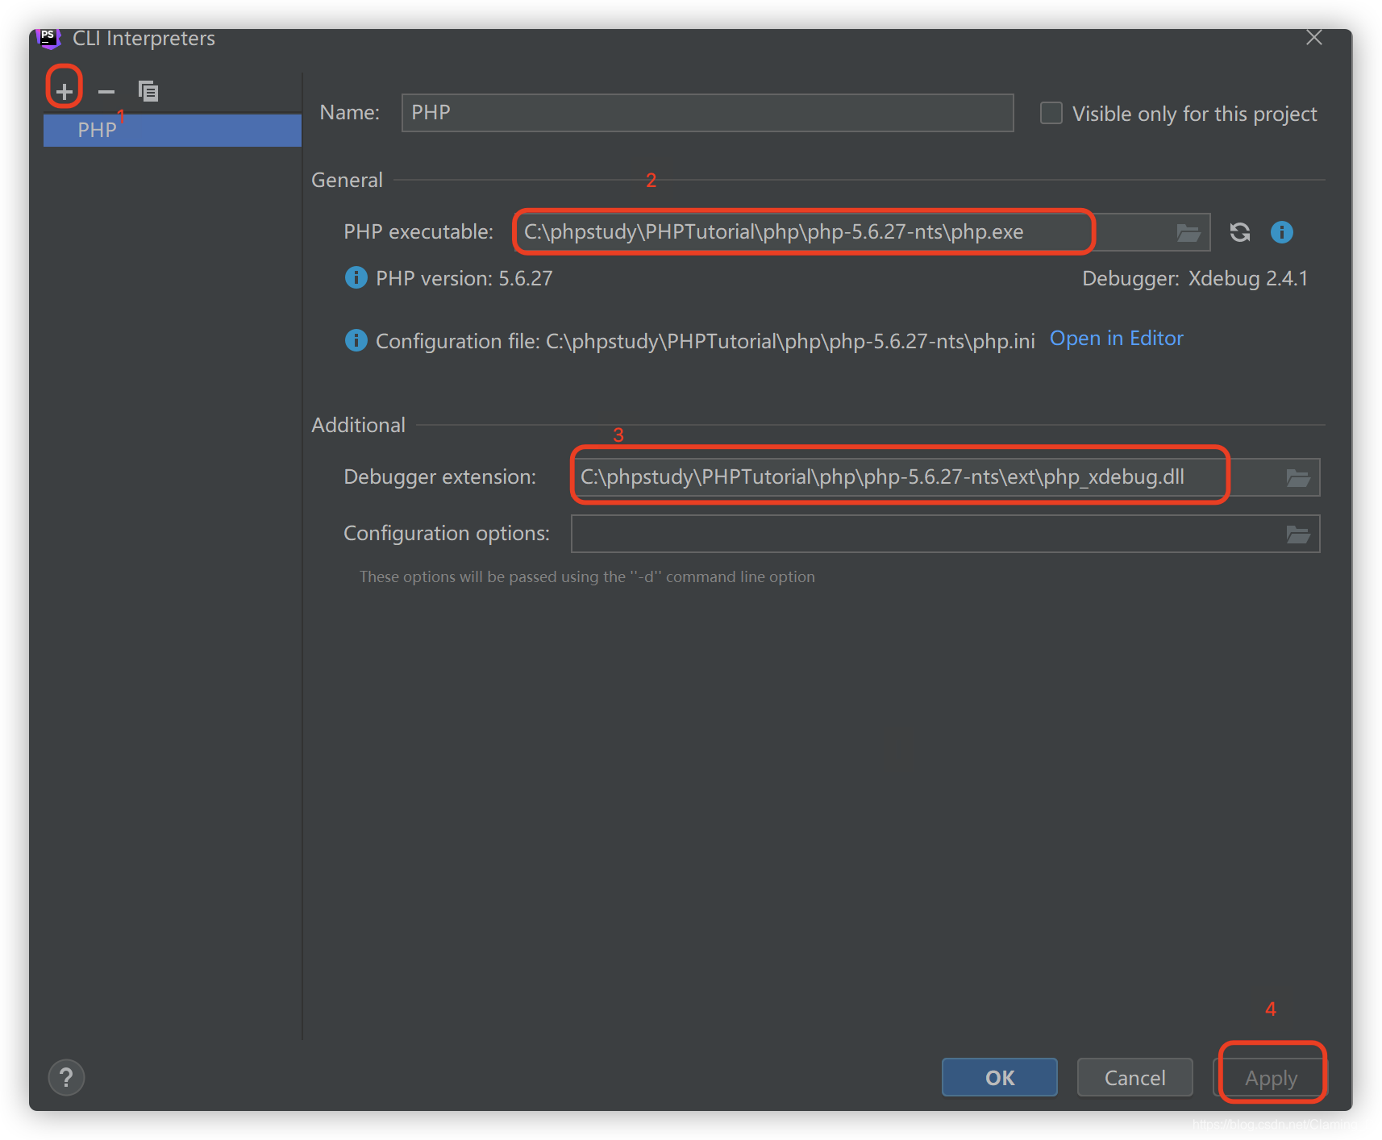Viewport: 1382px width, 1140px height.
Task: Confirm settings with OK button
Action: click(1000, 1077)
